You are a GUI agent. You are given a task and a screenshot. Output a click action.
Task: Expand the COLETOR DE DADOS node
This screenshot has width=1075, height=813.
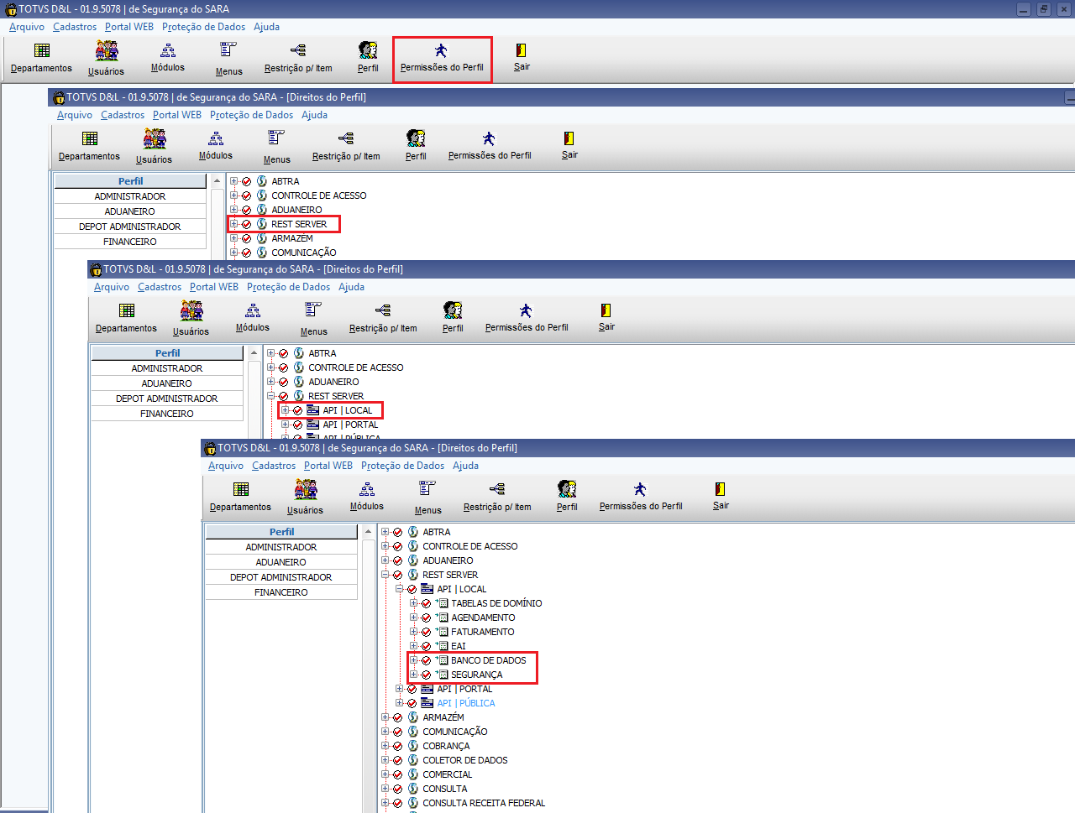[x=385, y=760]
